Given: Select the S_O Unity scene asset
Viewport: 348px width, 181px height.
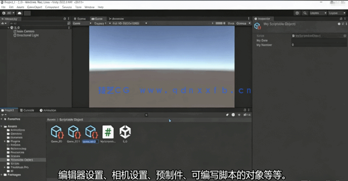Looking at the screenshot, I should point(125,134).
